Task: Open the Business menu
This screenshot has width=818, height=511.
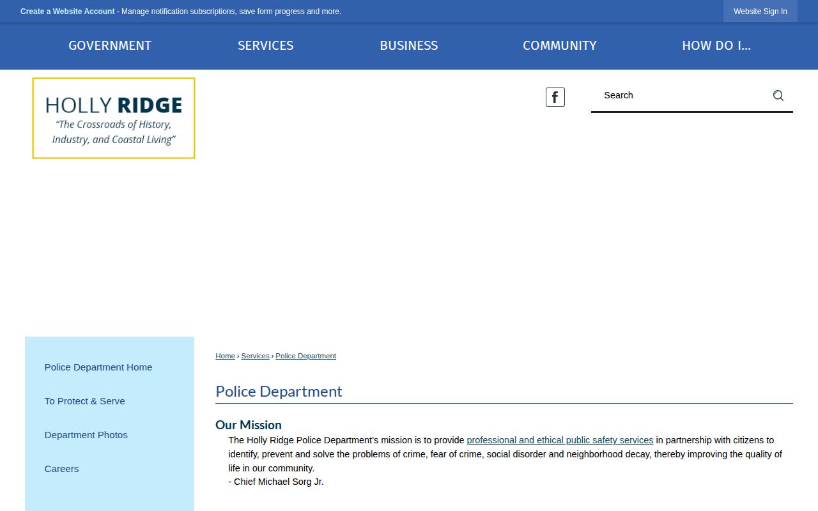Action: pyautogui.click(x=409, y=46)
